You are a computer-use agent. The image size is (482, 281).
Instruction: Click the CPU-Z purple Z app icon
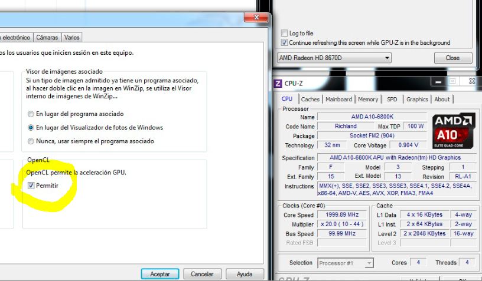[278, 83]
